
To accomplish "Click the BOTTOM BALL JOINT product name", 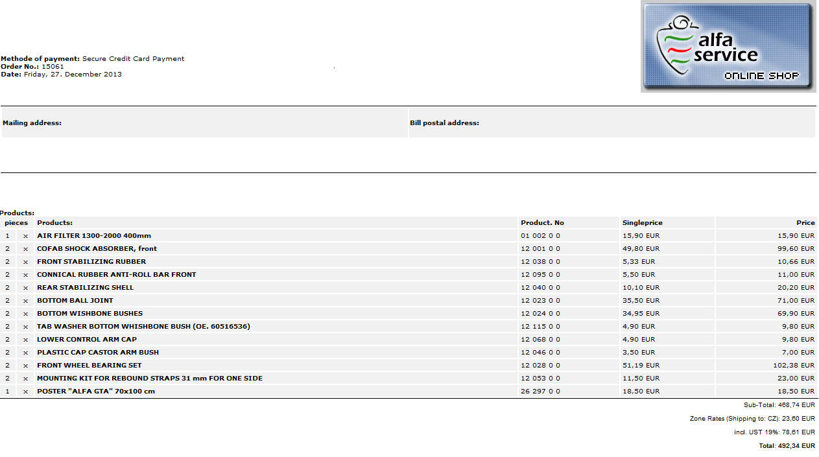I will pos(75,301).
